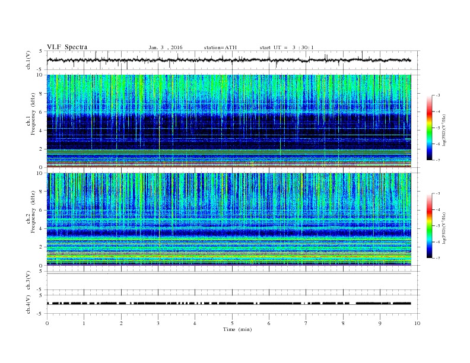Click the "0" tick on time axis

click(x=47, y=323)
